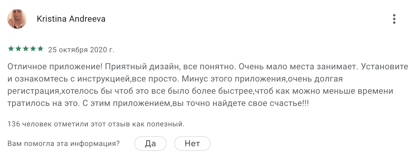
Task: Click the first green rating star
Action: click(11, 49)
